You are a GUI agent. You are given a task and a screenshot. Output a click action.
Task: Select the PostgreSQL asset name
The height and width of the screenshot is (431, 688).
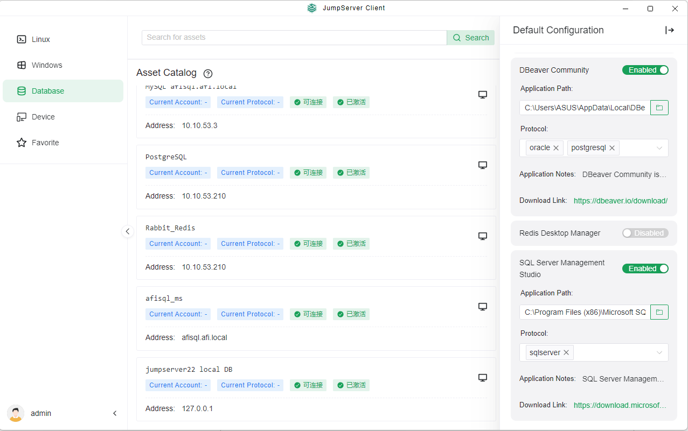[166, 157]
